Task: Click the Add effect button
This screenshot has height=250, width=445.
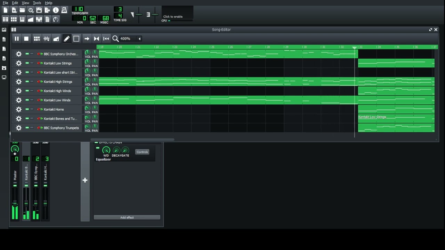Action: click(127, 217)
